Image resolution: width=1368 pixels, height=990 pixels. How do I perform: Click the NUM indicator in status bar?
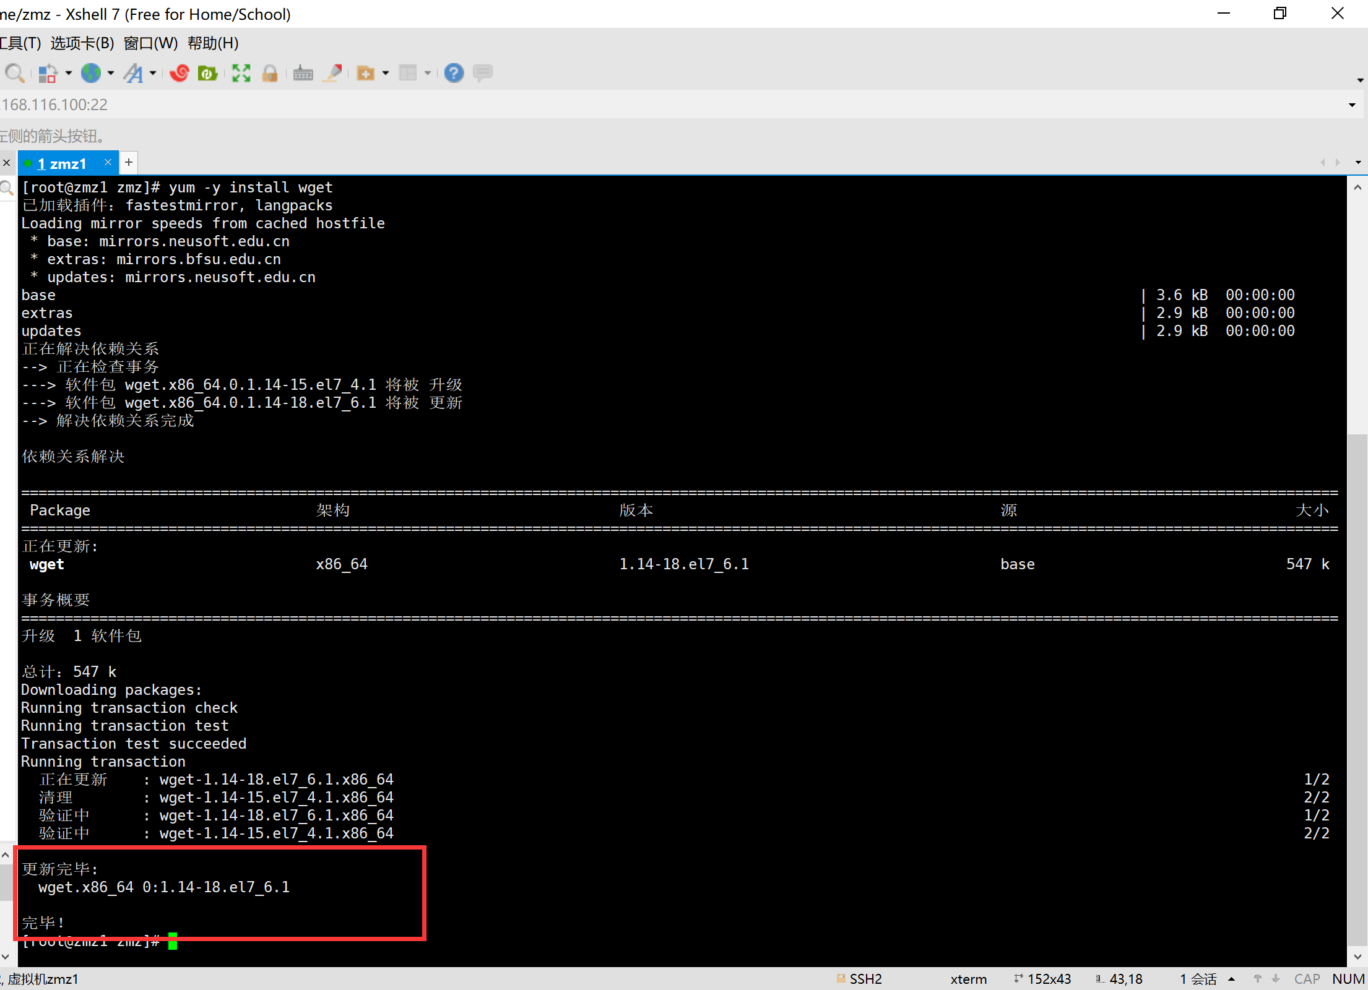coord(1348,979)
